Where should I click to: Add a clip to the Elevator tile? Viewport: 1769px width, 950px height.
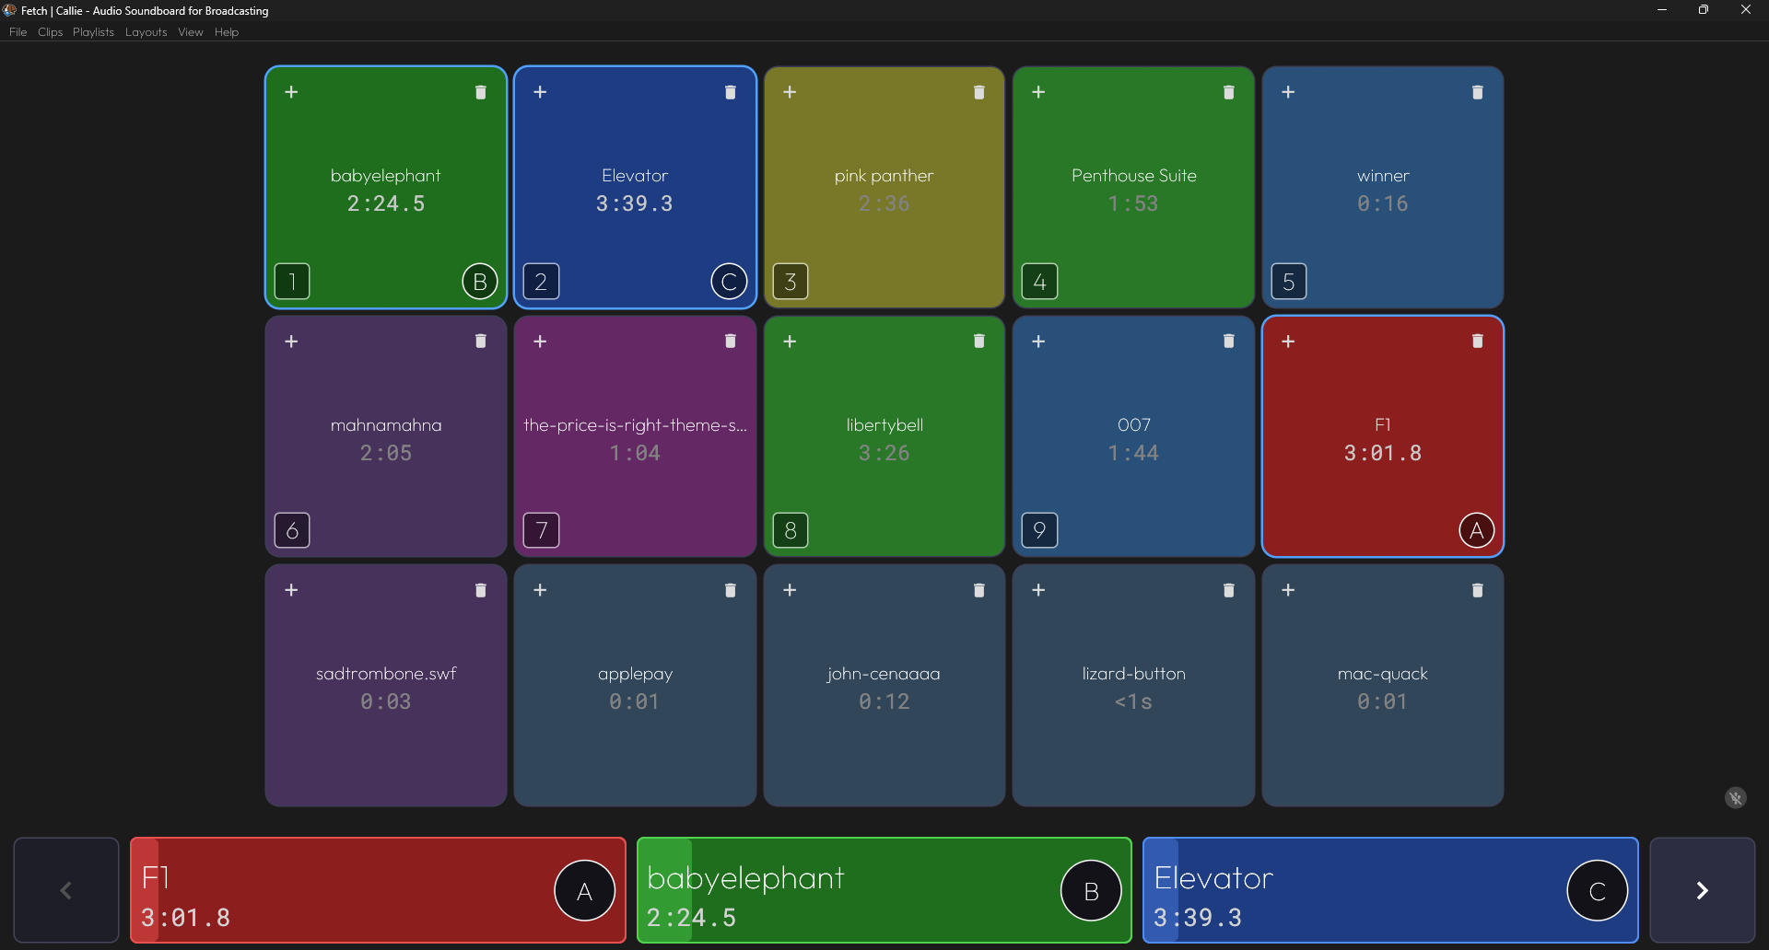pos(540,92)
